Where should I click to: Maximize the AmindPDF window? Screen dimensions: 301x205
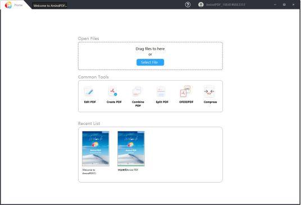pyautogui.click(x=284, y=4)
